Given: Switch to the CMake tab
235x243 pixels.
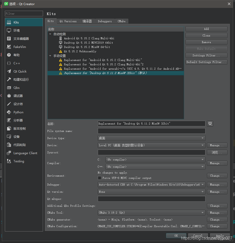Looking at the screenshot, I should click(x=121, y=21).
